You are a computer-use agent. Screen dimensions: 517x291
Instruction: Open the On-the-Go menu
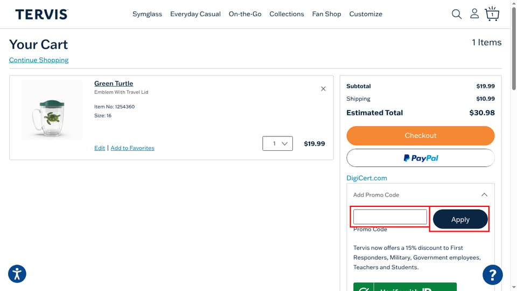[245, 14]
